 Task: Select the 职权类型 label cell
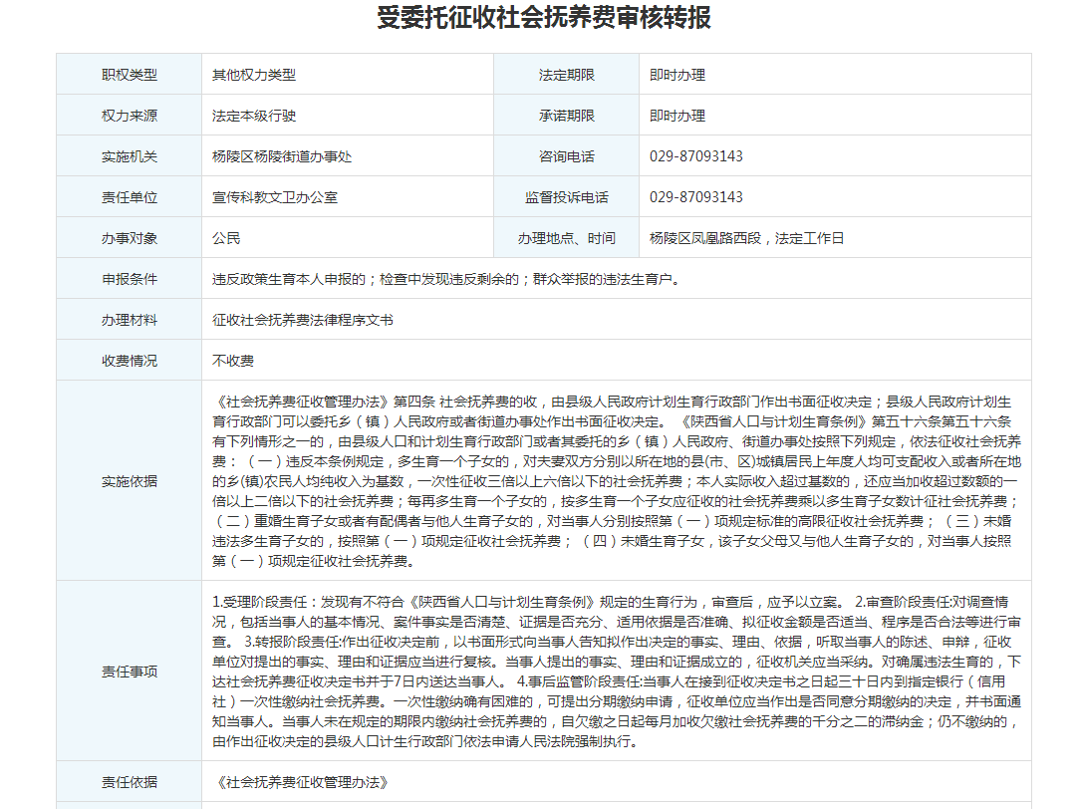tap(130, 75)
